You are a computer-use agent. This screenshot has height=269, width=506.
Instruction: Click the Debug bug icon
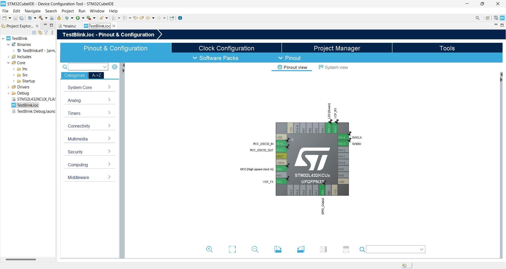[x=67, y=18]
